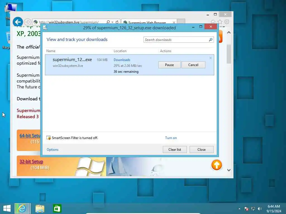The image size is (286, 214).
Task: Open File Explorer from taskbar
Action: pyautogui.click(x=40, y=208)
